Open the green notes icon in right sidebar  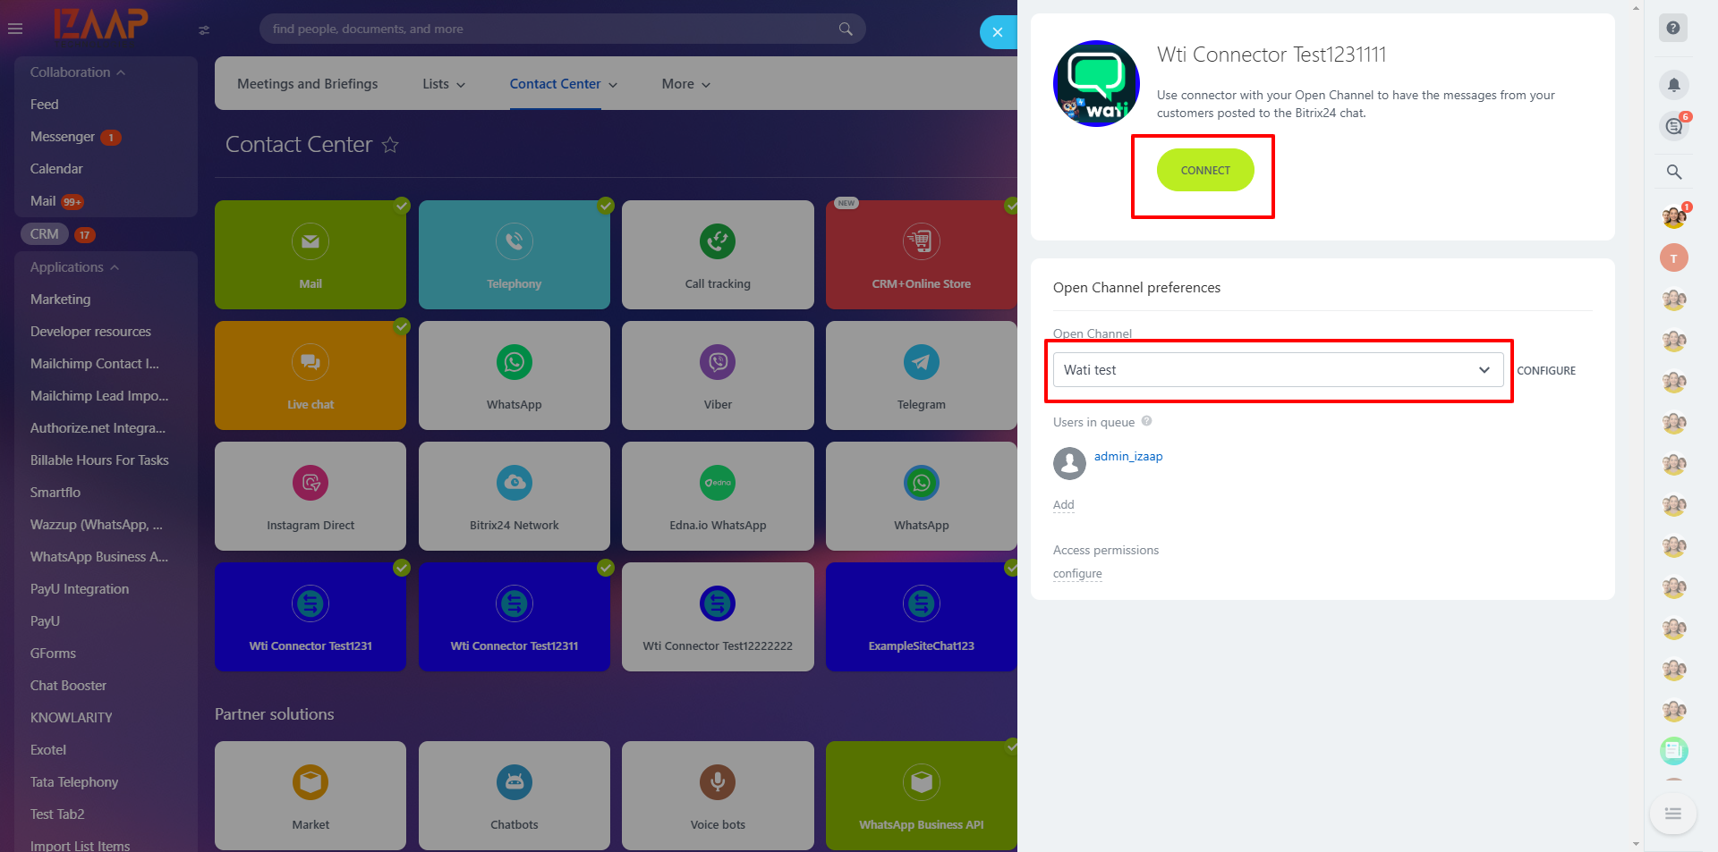tap(1674, 751)
